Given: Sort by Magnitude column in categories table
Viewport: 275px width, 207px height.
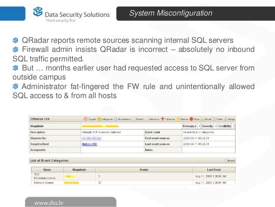Looking at the screenshot, I should point(79,170).
